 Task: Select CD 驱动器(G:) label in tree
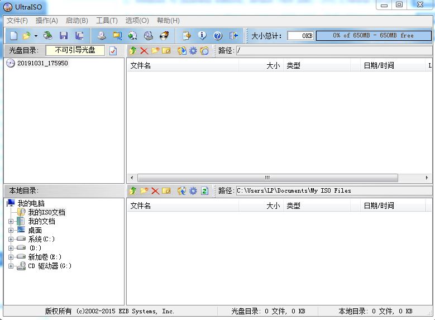(50, 266)
